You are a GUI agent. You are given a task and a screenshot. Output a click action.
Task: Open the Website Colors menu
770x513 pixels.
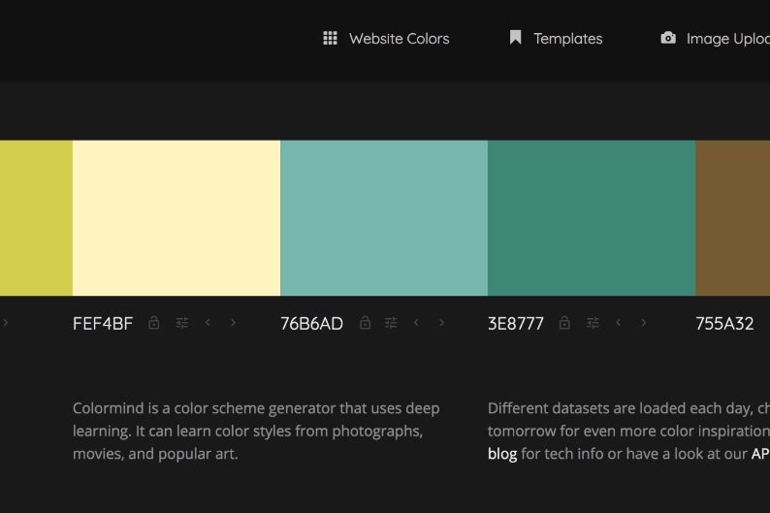pos(386,39)
